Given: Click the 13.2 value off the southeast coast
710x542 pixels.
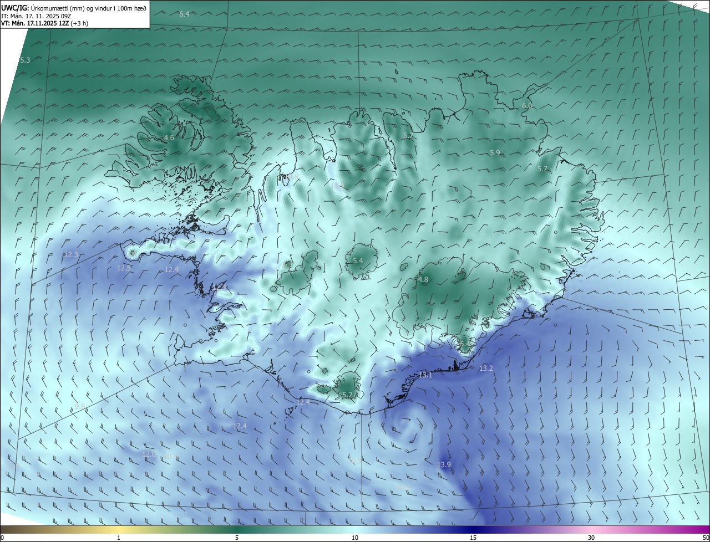Looking at the screenshot, I should pos(486,368).
